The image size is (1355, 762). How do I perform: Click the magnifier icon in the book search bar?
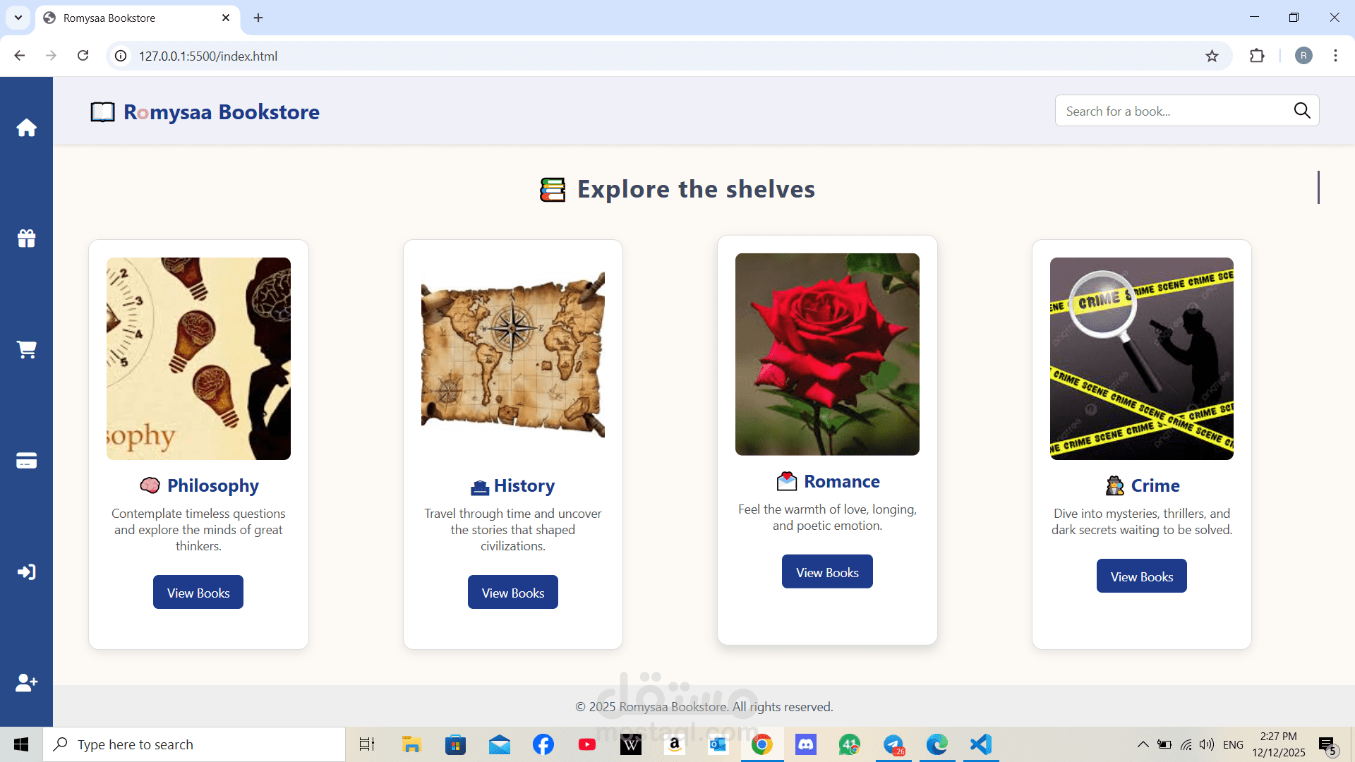click(x=1302, y=111)
